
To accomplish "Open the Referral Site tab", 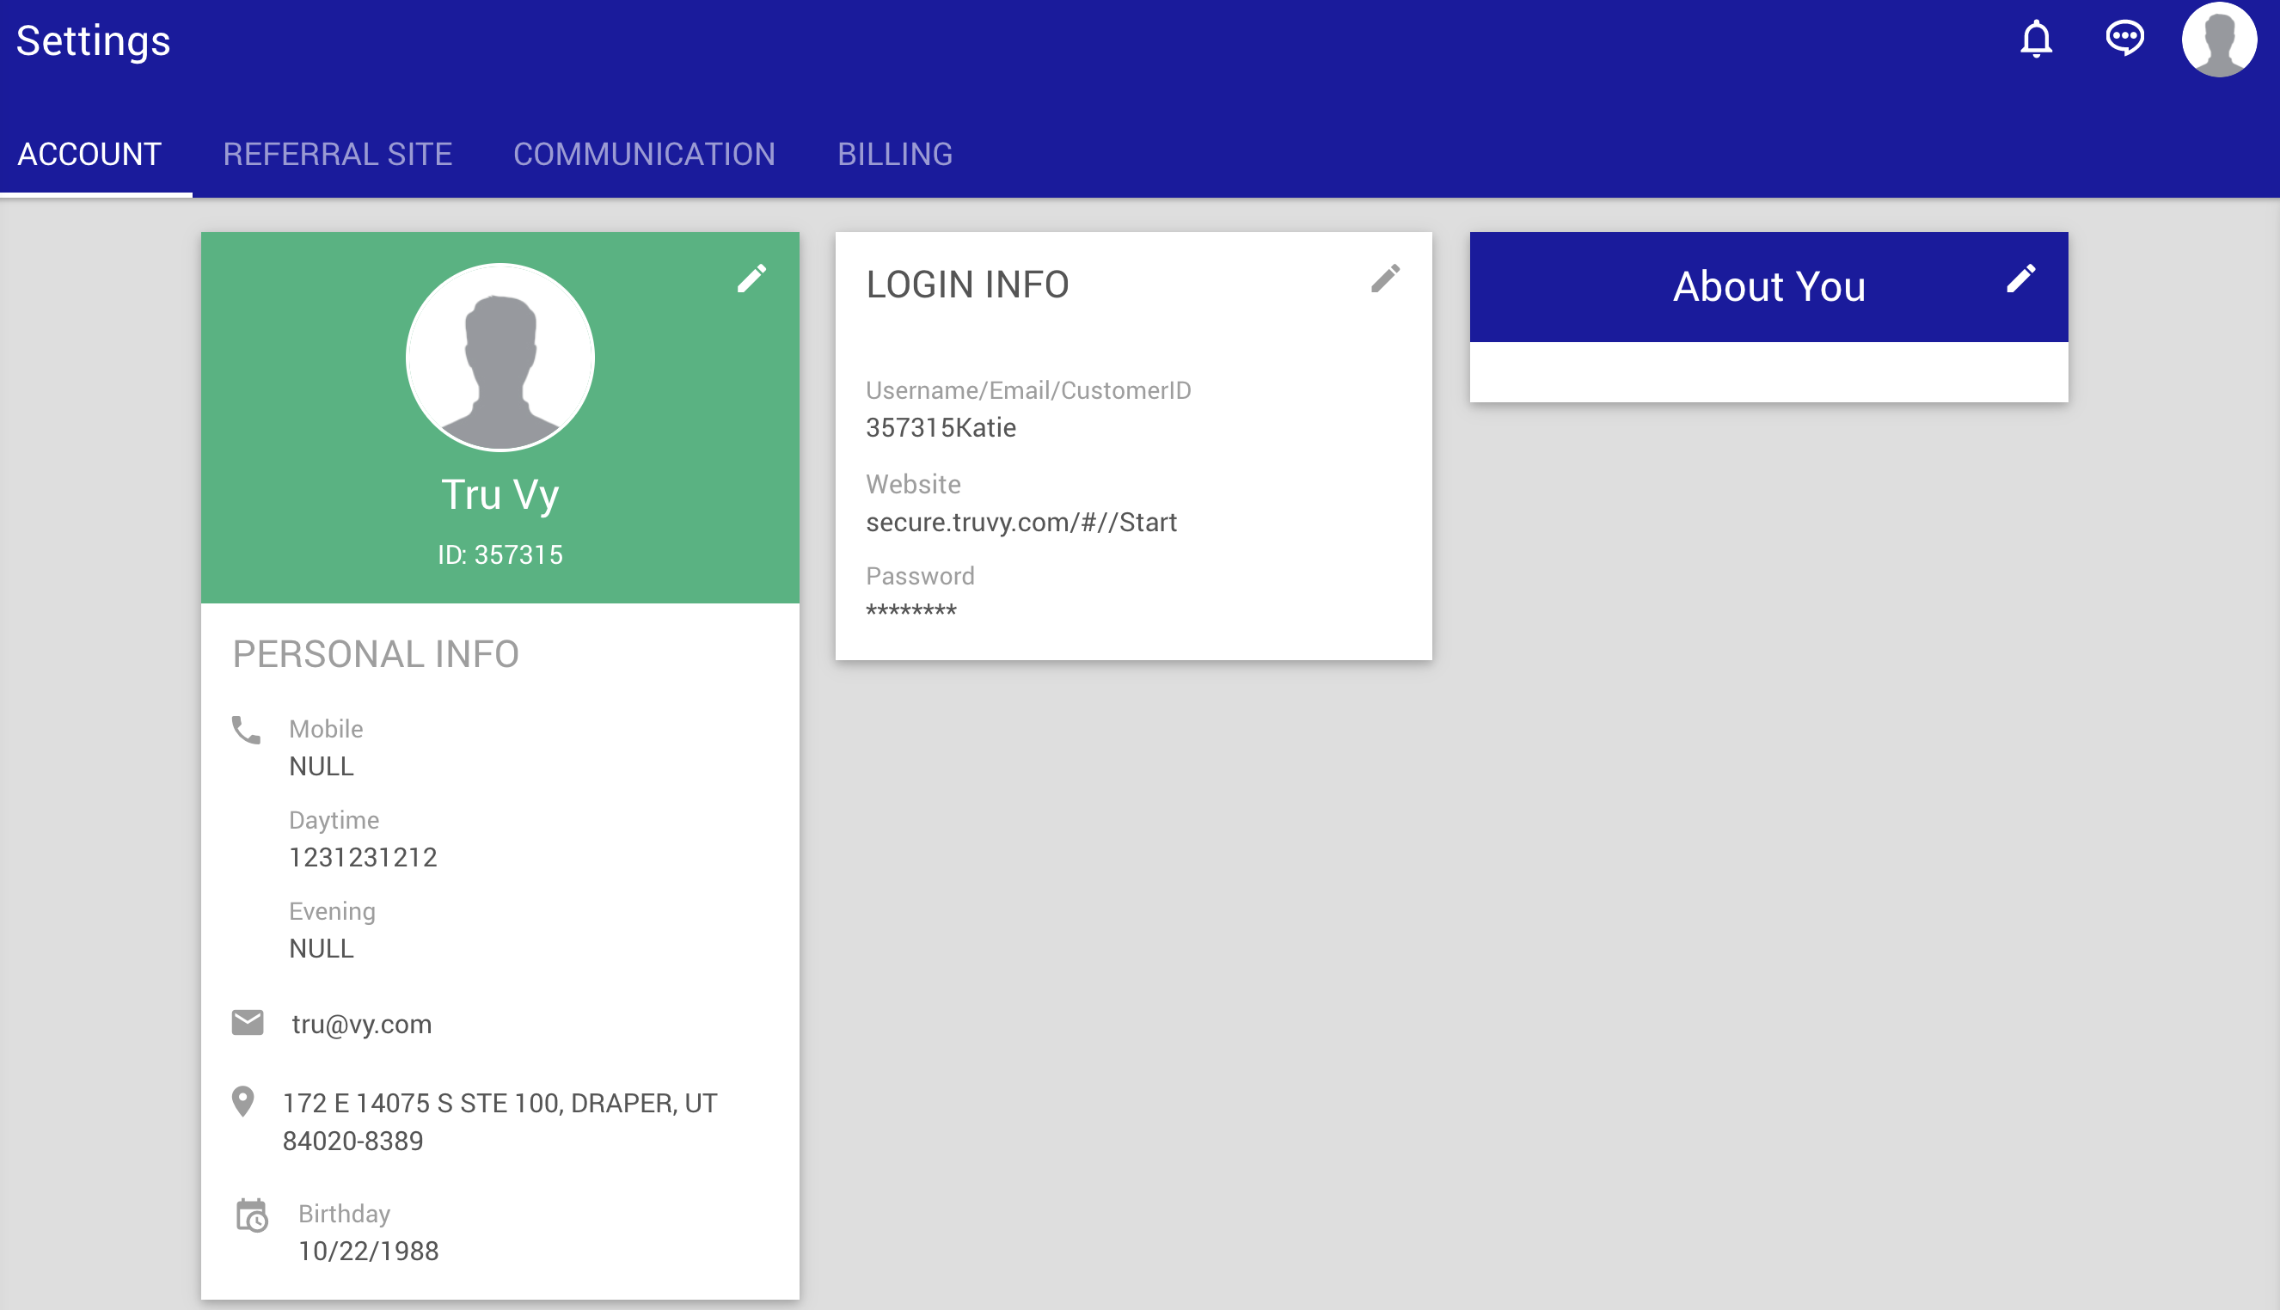I will (337, 154).
